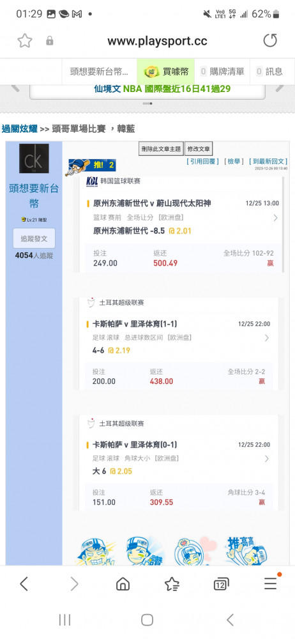Open browser home icon
The width and height of the screenshot is (295, 639).
pos(123,584)
